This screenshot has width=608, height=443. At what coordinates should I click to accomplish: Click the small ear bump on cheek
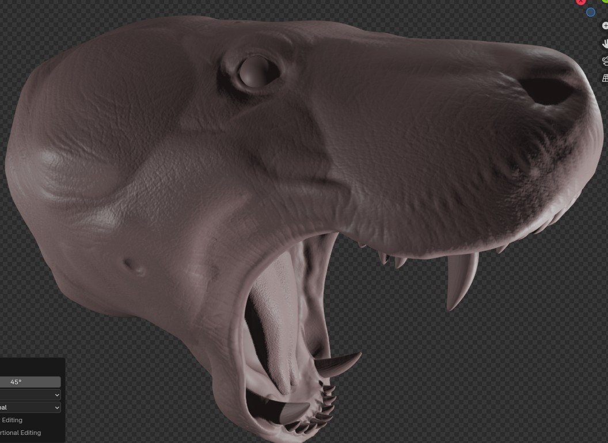(x=135, y=266)
